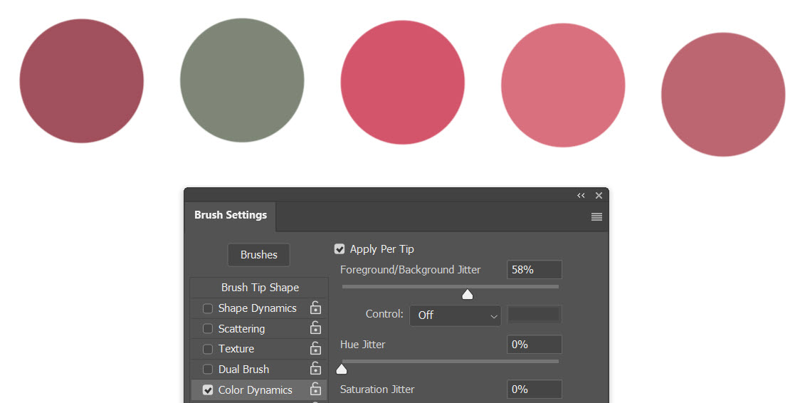Open the Brush Tip Shape section
This screenshot has width=800, height=403.
point(260,287)
